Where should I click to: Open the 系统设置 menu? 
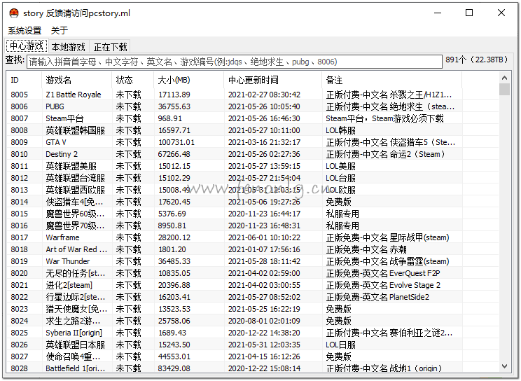pyautogui.click(x=25, y=31)
